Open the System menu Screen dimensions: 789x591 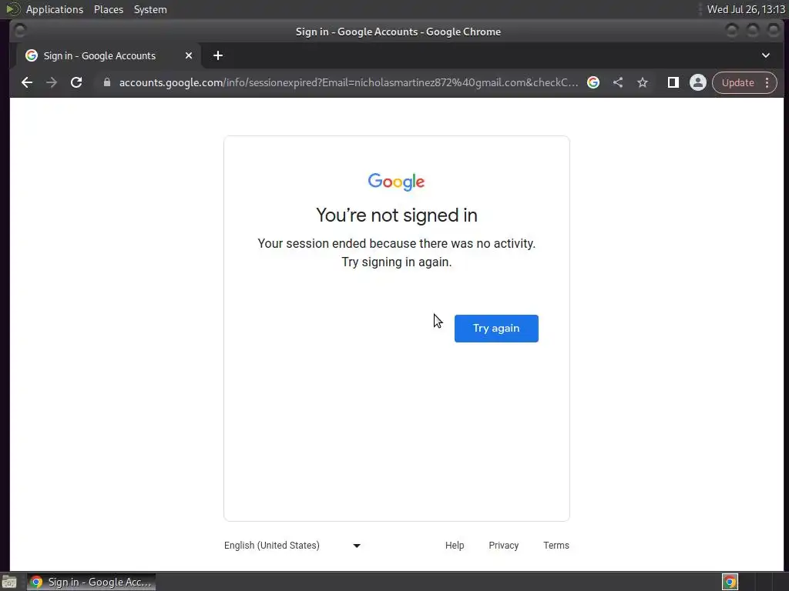[x=150, y=9]
